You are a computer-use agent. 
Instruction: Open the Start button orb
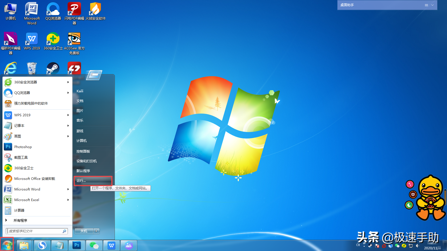[x=7, y=245]
